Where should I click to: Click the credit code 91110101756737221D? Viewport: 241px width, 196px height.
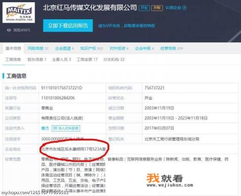click(62, 88)
